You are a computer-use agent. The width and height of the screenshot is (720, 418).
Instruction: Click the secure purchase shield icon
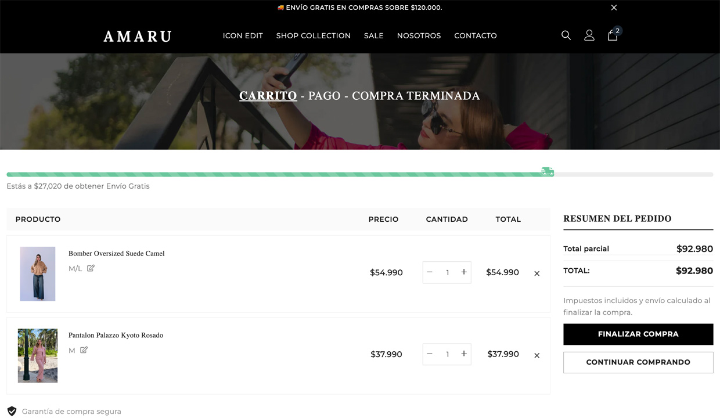(12, 411)
